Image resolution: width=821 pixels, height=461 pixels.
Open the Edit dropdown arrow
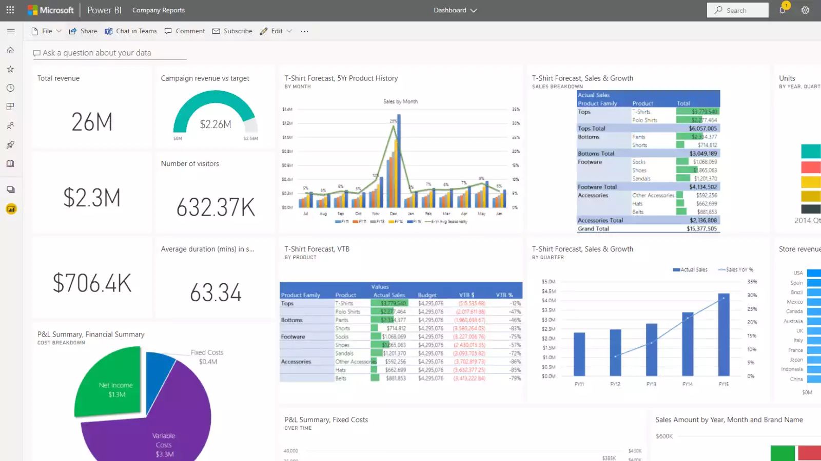[289, 31]
